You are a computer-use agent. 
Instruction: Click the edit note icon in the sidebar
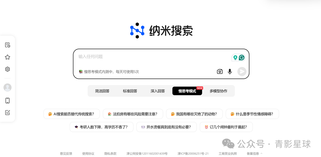click(7, 113)
